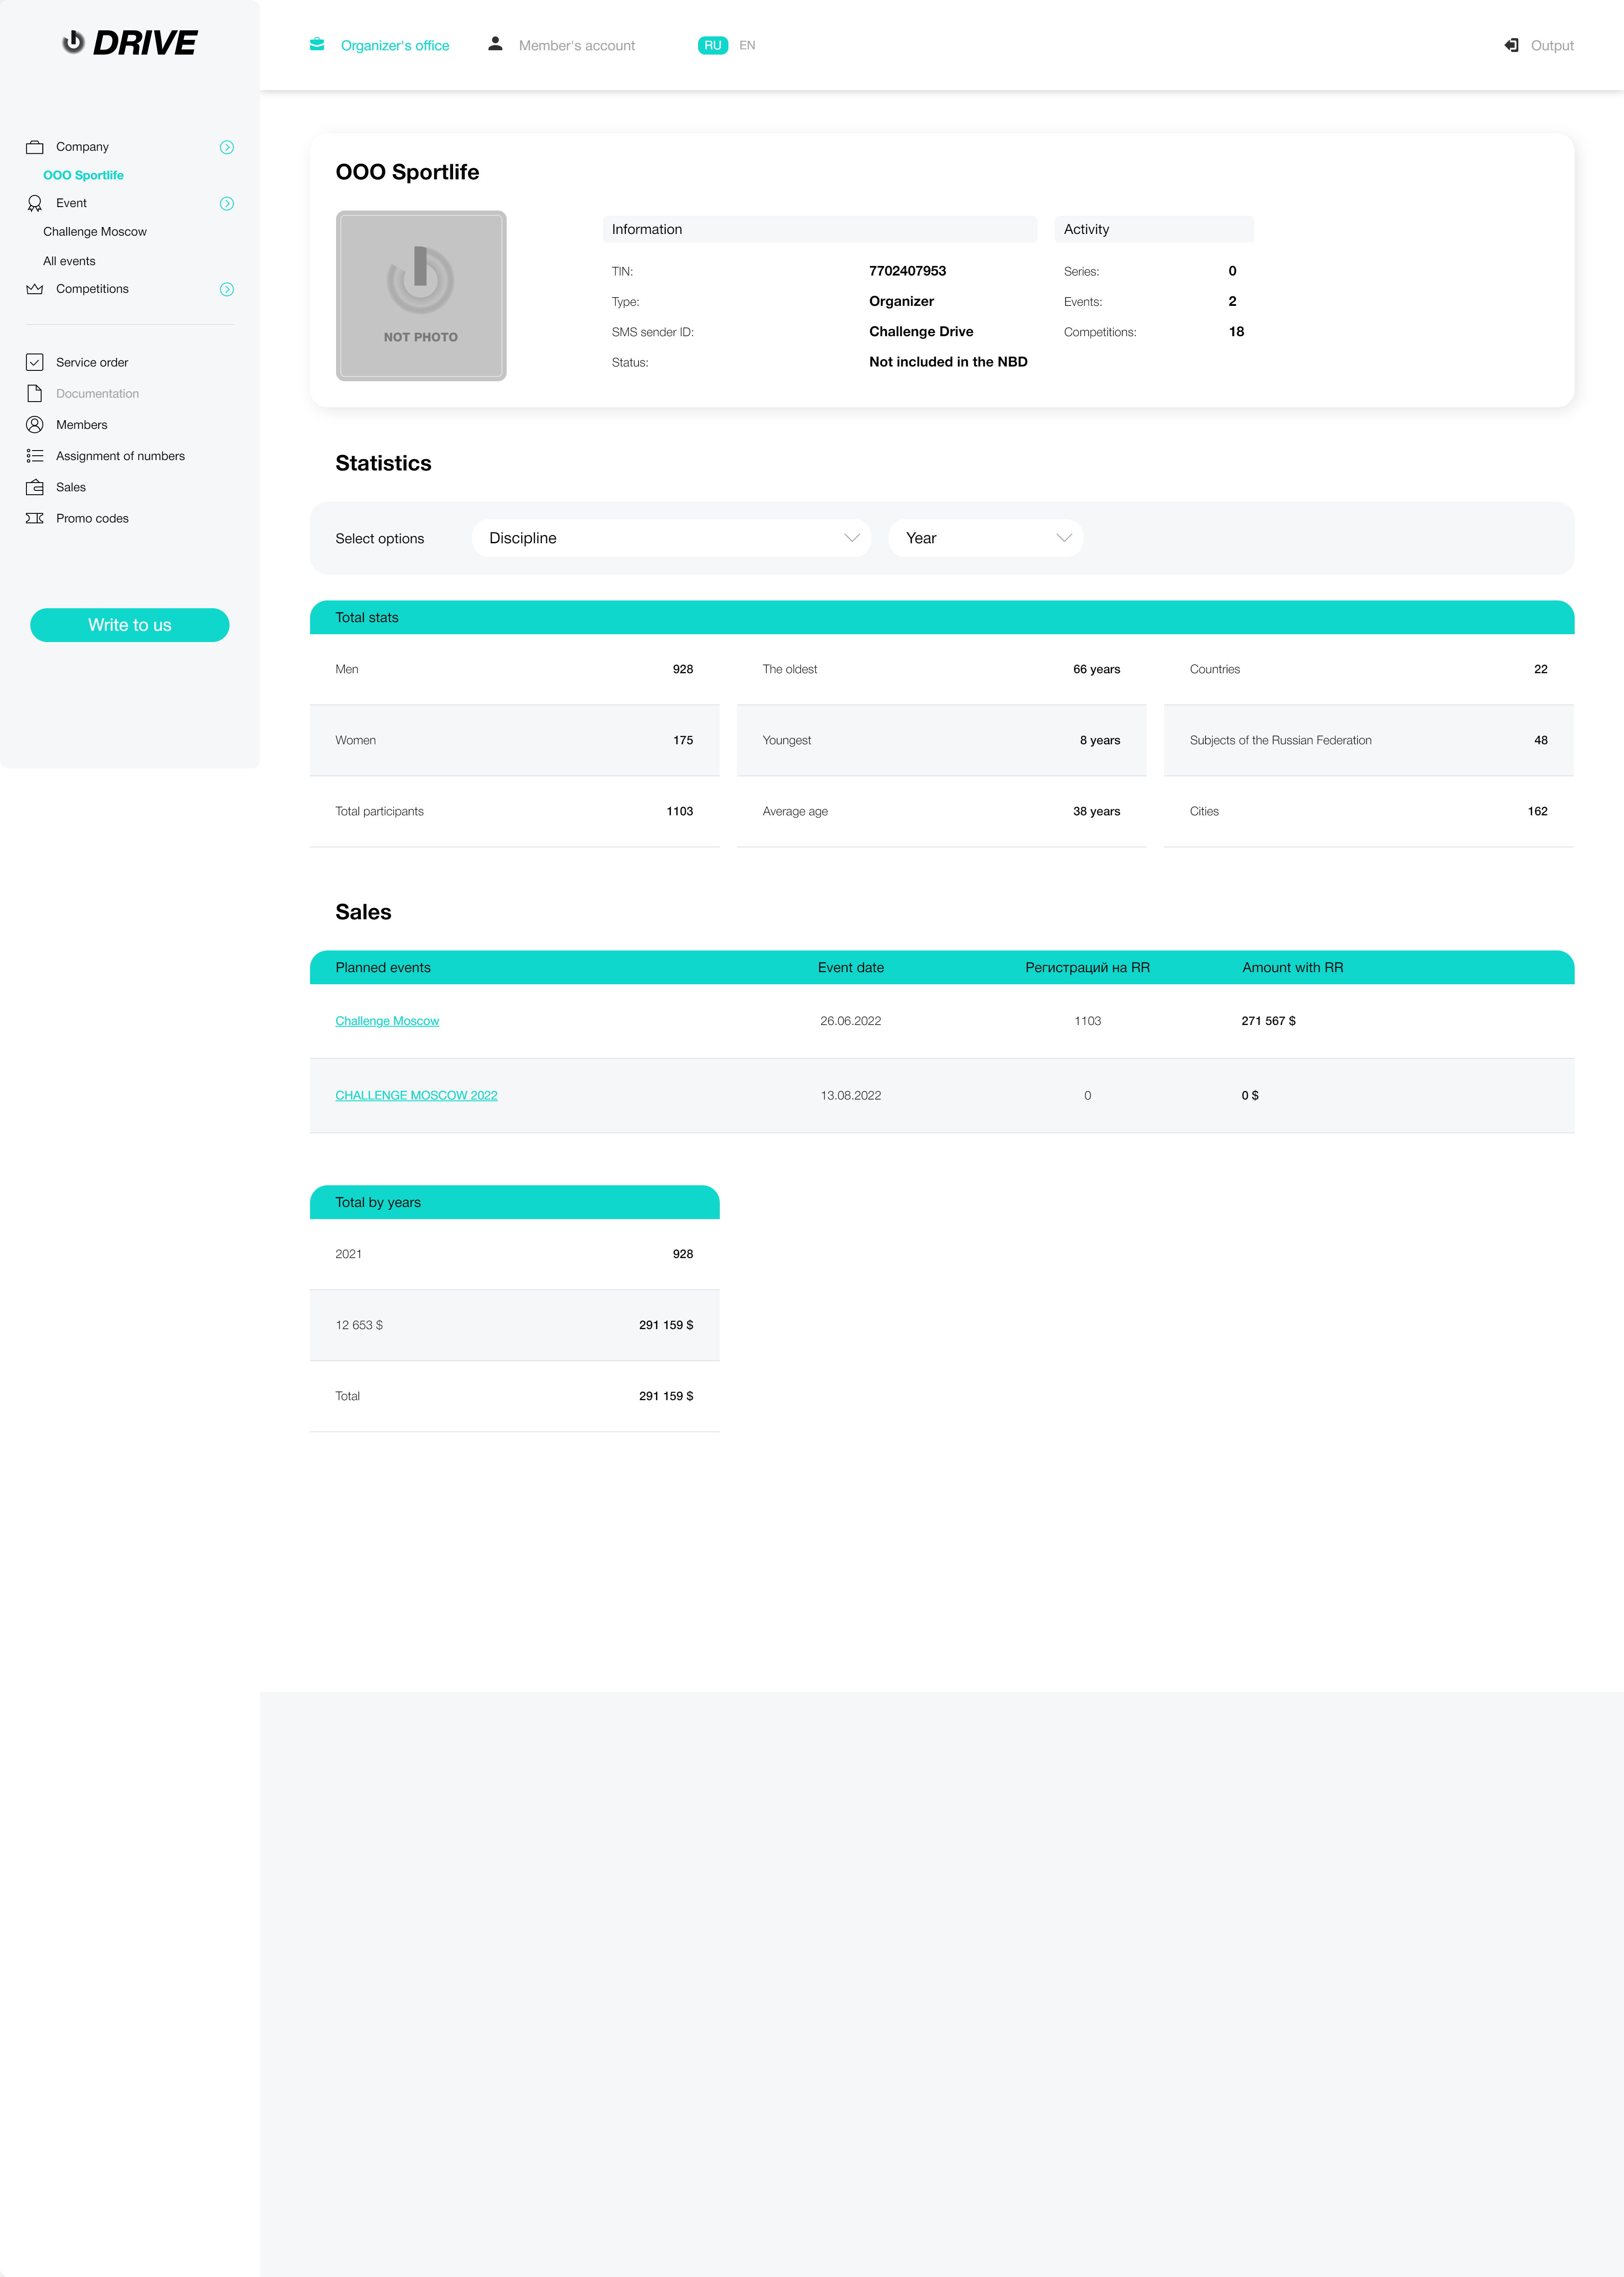This screenshot has width=1624, height=2277.
Task: Click the Competitions count 18
Action: tap(1236, 332)
